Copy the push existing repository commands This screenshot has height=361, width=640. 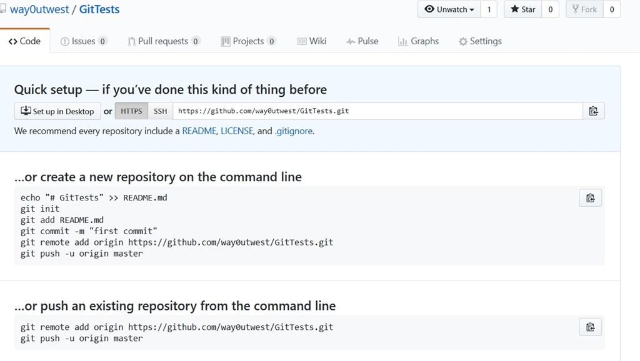click(x=590, y=327)
